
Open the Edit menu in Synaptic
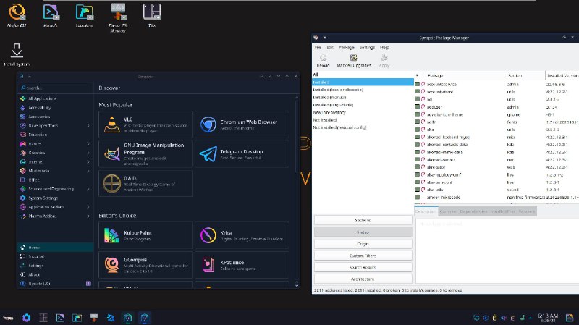coord(330,47)
